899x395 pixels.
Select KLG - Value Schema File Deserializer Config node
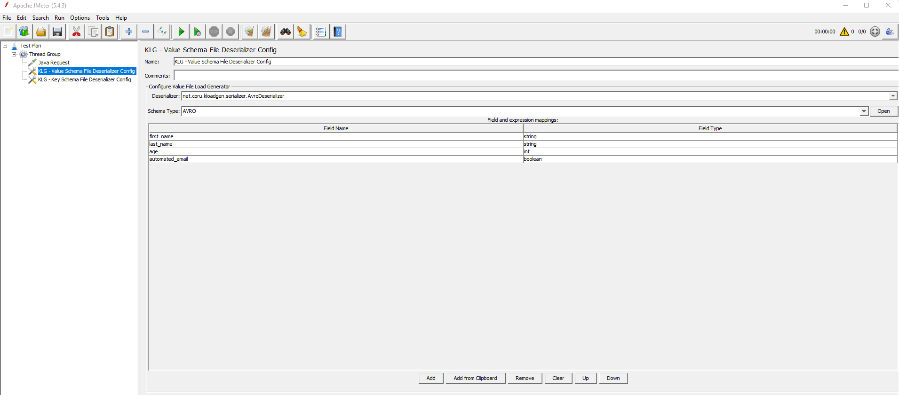87,71
